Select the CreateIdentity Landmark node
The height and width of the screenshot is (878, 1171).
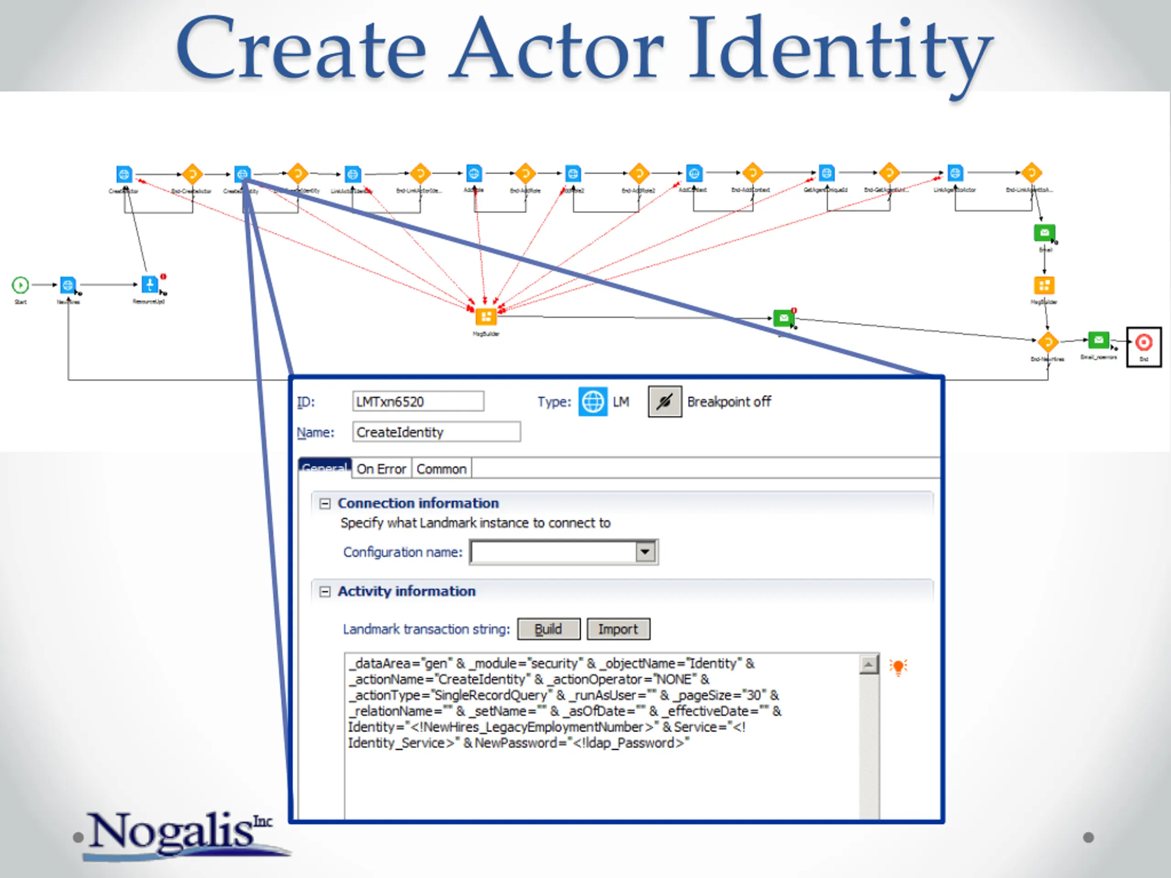242,174
